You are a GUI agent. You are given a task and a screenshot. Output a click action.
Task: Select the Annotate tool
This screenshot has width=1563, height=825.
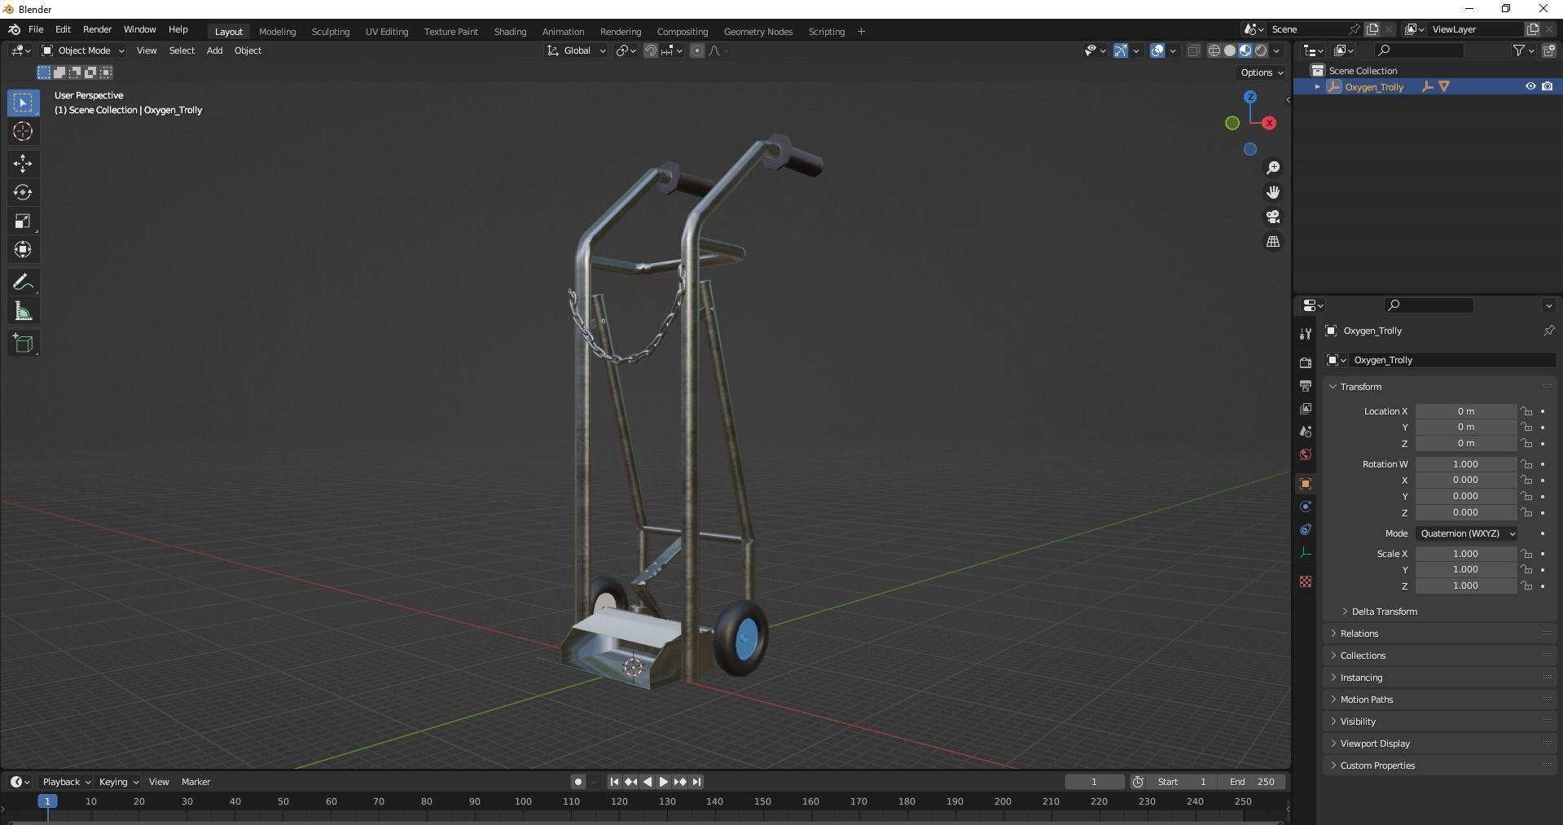[x=23, y=283]
